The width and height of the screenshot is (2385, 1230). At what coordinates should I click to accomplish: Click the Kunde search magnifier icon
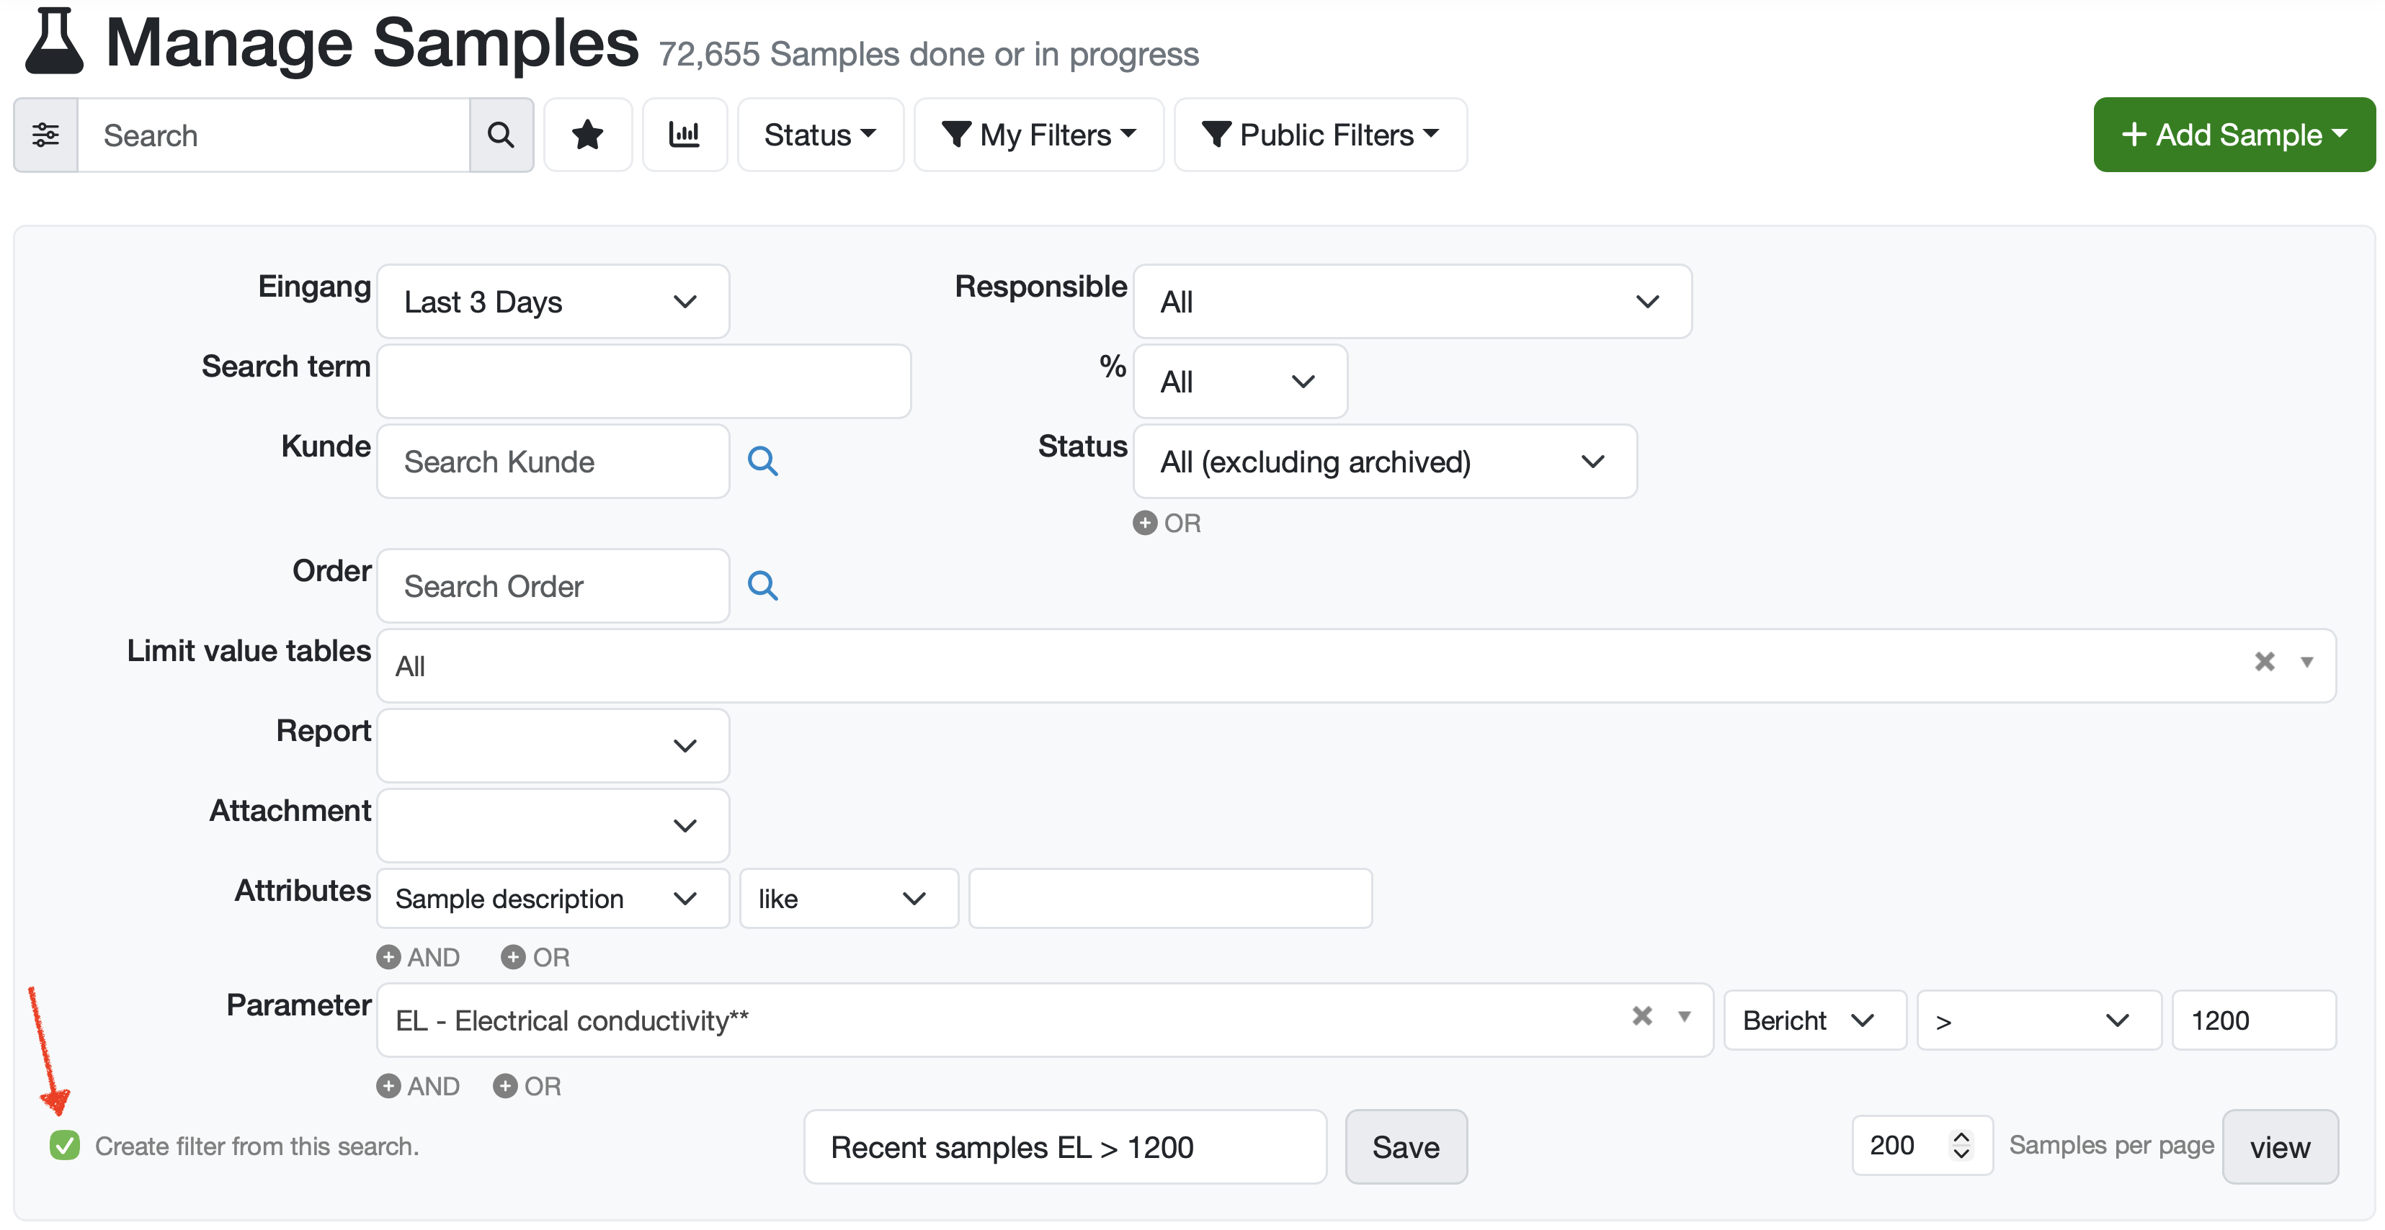coord(762,461)
